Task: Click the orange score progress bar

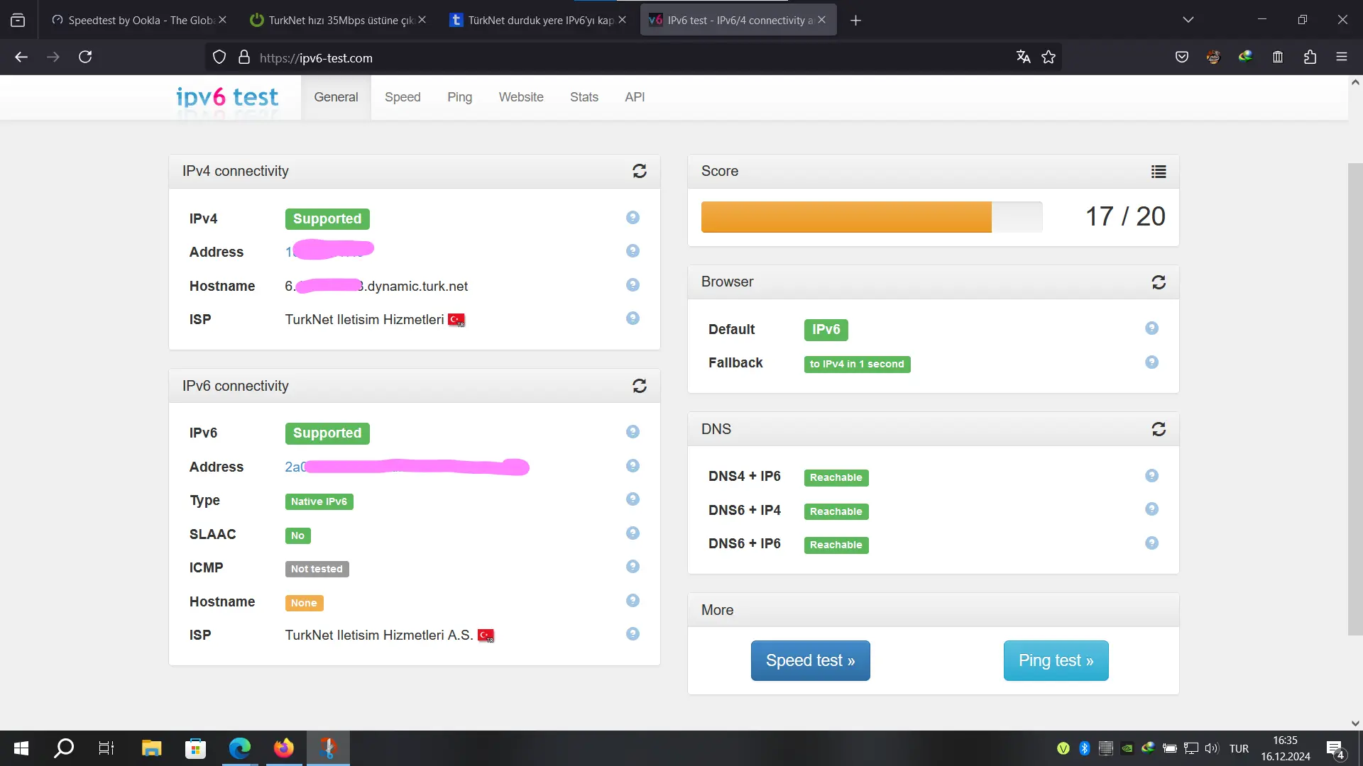Action: coord(846,217)
